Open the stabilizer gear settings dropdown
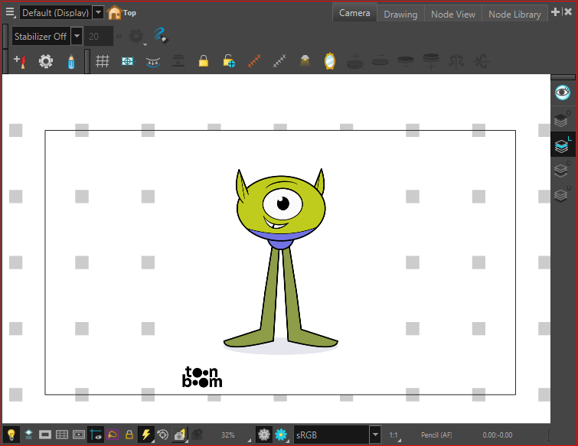Image resolution: width=578 pixels, height=446 pixels. (138, 37)
